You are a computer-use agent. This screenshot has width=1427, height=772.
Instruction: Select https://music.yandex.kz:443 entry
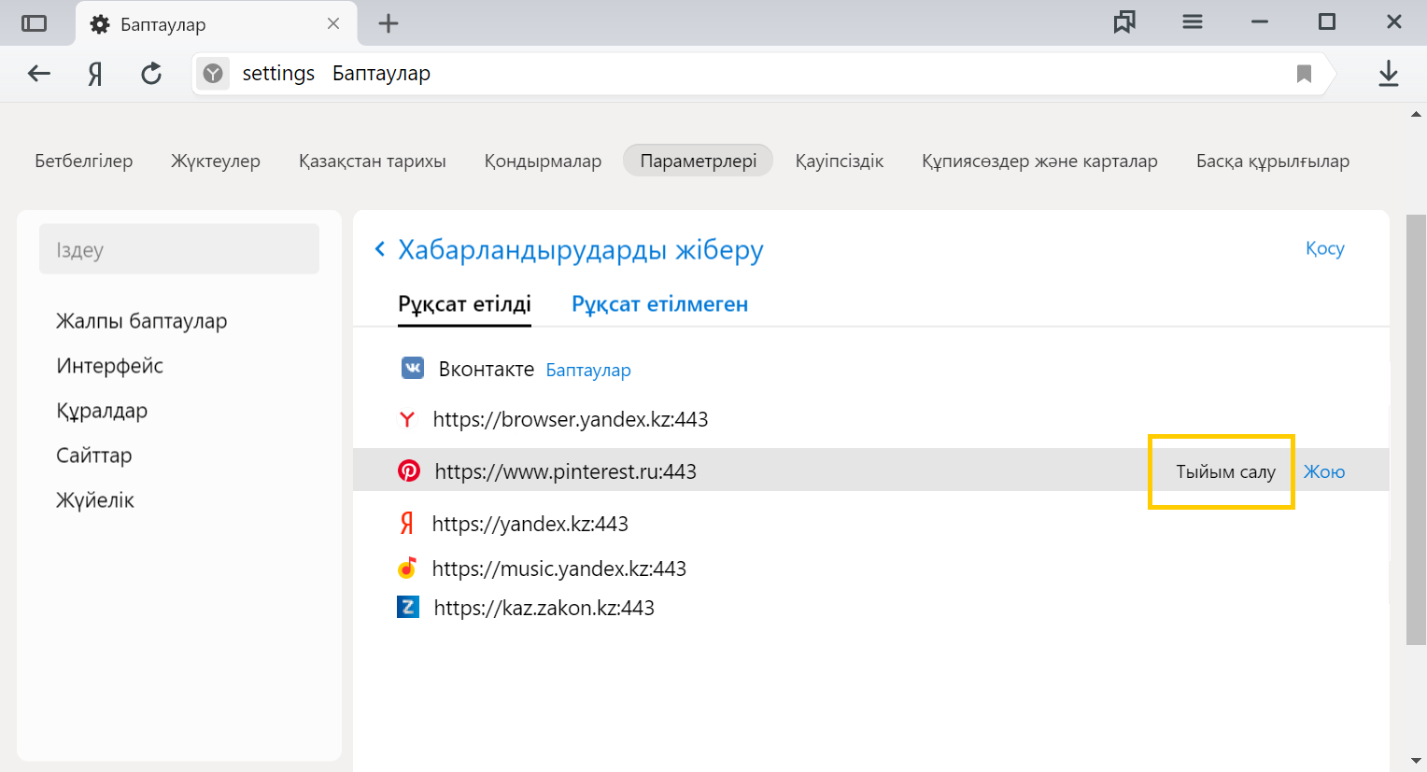(x=559, y=568)
